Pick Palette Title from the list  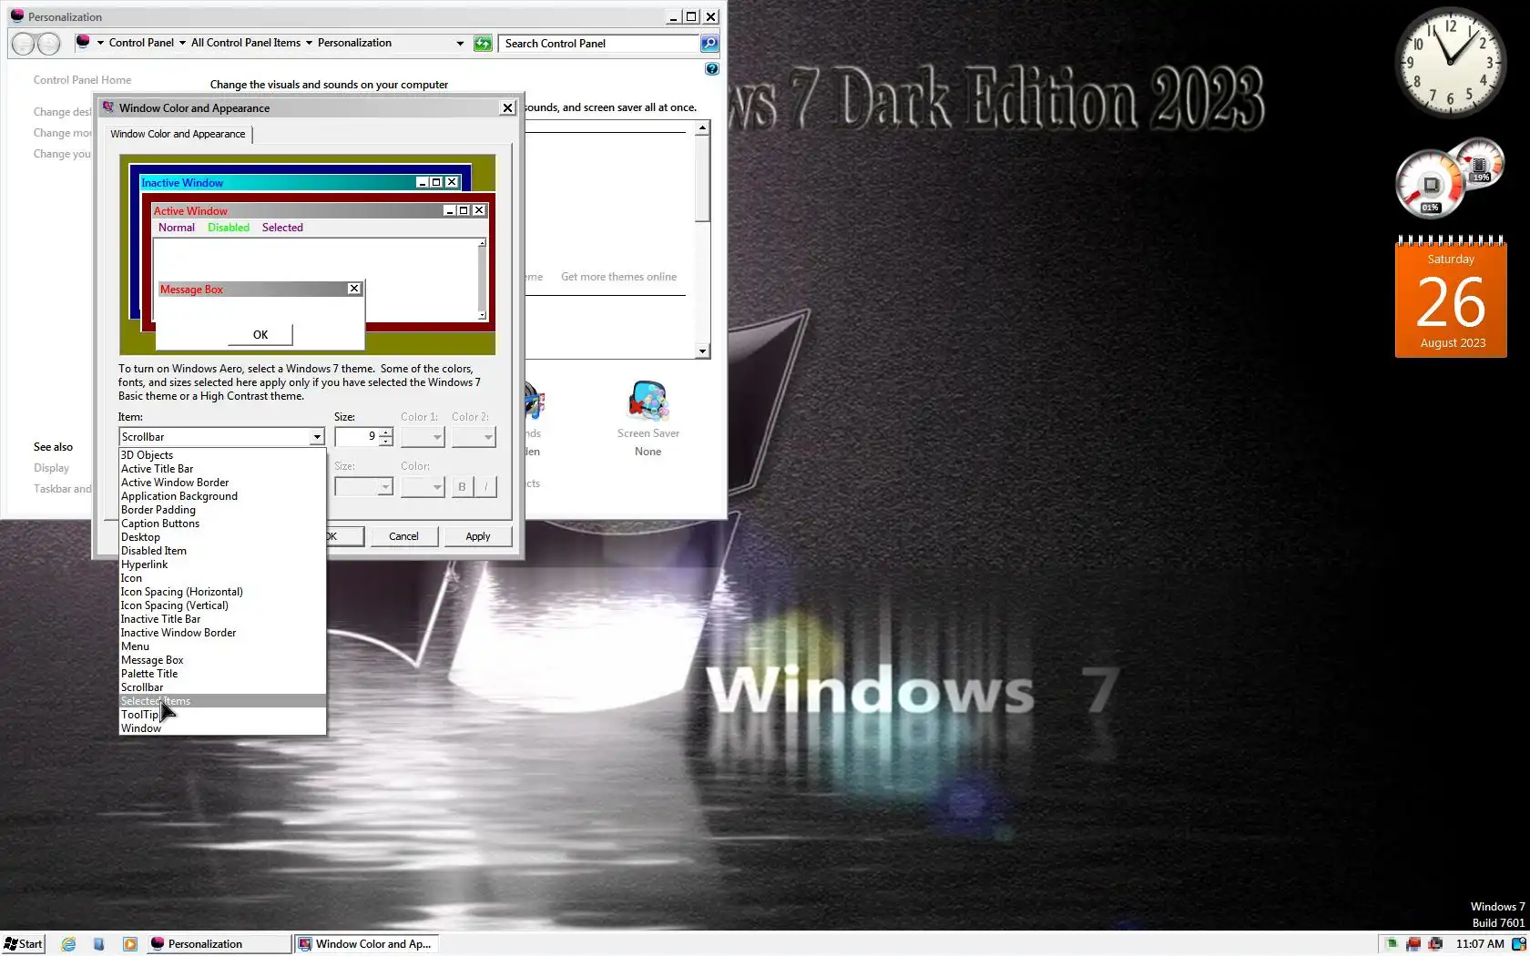pyautogui.click(x=222, y=674)
